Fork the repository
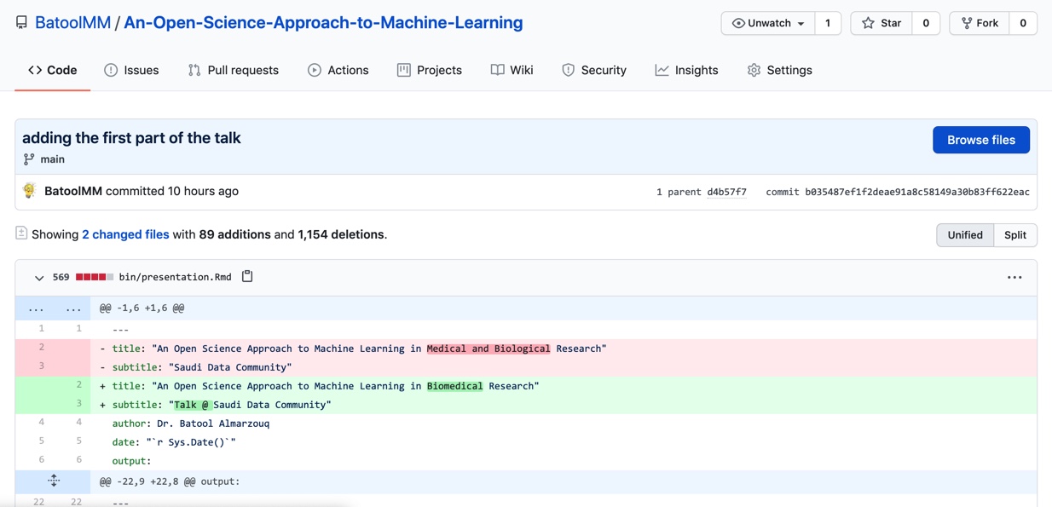 tap(980, 23)
